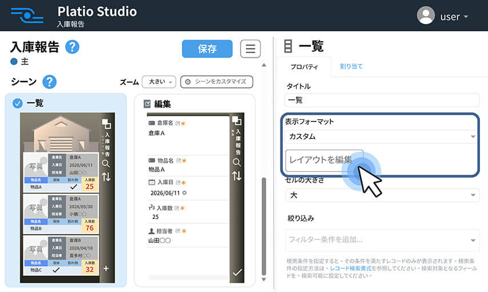
Task: Click the レイアウトを編集 button
Action: (325, 160)
